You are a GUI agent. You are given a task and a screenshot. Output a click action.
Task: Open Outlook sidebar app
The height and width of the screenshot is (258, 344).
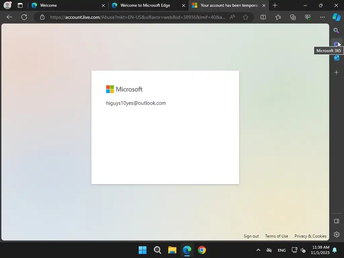click(336, 58)
